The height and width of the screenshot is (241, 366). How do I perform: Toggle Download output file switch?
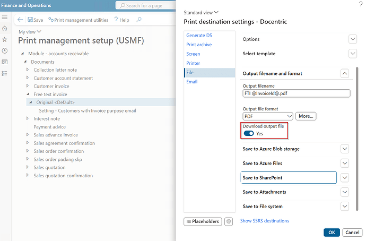249,133
